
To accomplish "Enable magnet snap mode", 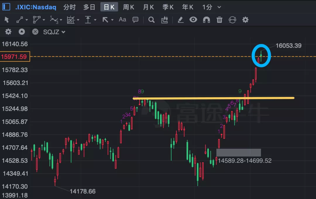I will pos(206,20).
